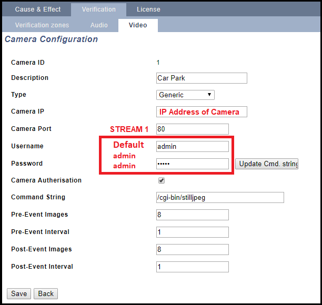Focus the Username field containing admin
The width and height of the screenshot is (322, 305).
coord(192,146)
